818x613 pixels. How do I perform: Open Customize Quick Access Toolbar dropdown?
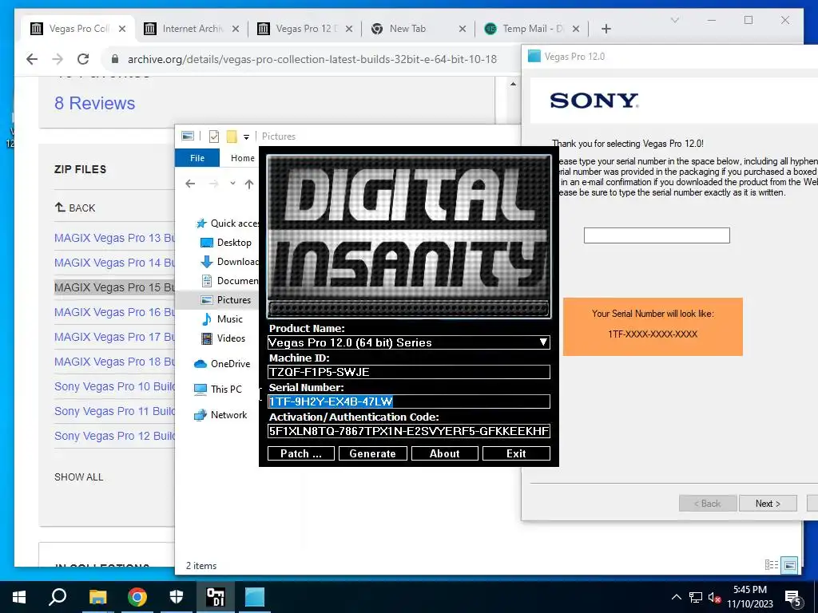(x=246, y=137)
